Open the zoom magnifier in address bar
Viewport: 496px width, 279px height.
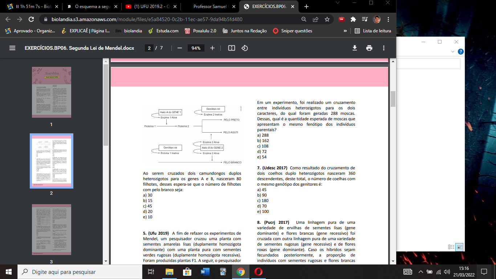(304, 19)
